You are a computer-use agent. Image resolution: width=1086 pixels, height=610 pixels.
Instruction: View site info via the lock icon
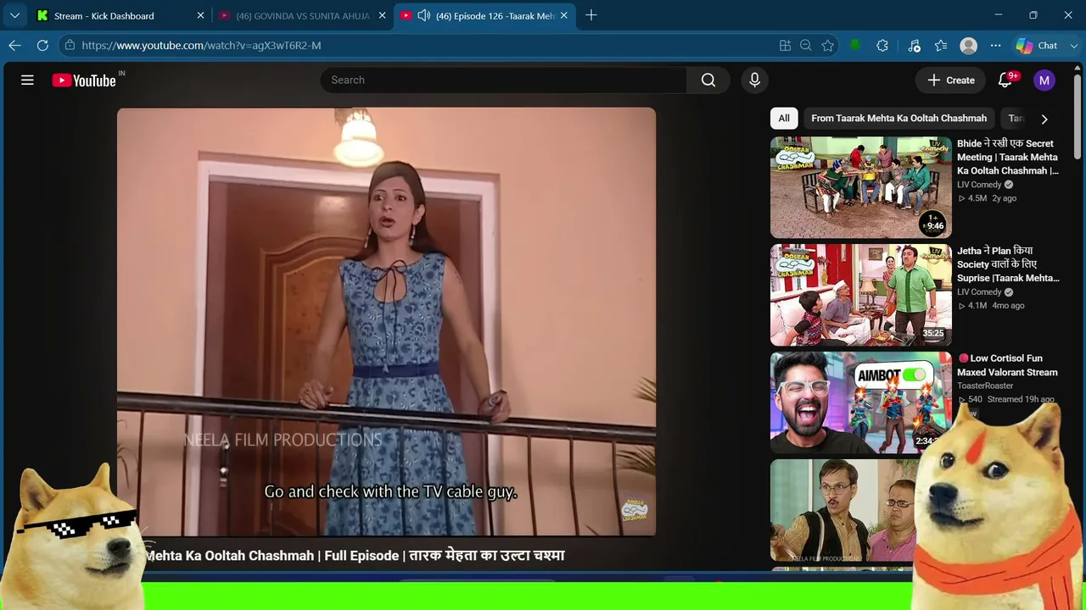pyautogui.click(x=70, y=46)
